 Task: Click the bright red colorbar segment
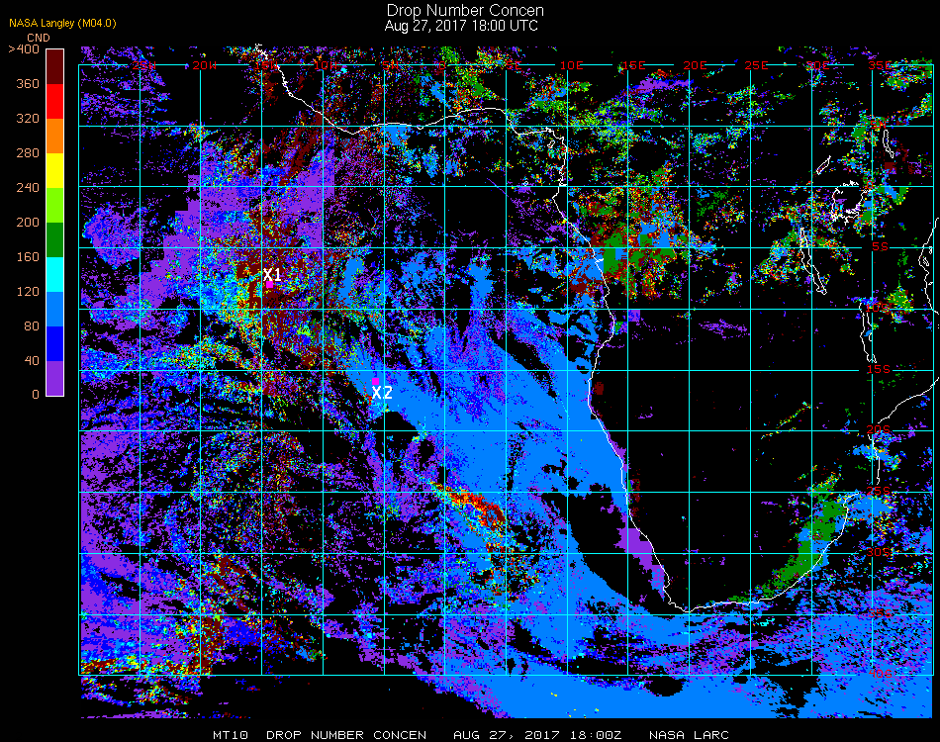coord(54,101)
